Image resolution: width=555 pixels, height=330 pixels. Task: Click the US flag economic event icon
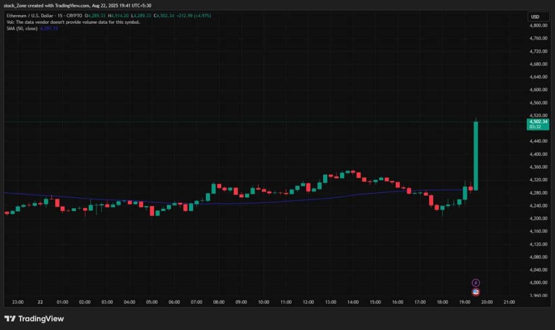coord(476,292)
